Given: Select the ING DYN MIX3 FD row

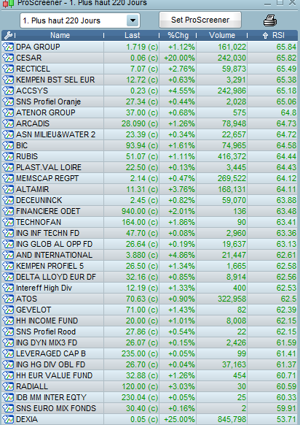Looking at the screenshot, I should (x=149, y=342).
